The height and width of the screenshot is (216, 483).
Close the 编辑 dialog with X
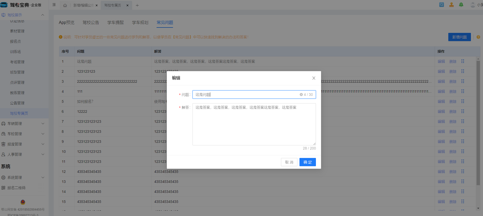point(314,78)
